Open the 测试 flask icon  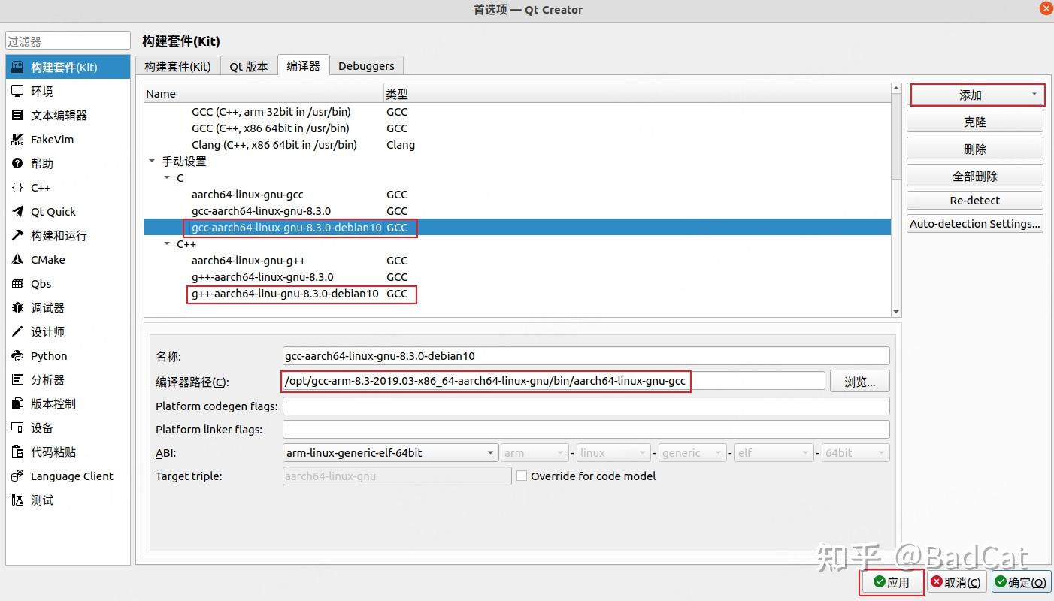(17, 500)
